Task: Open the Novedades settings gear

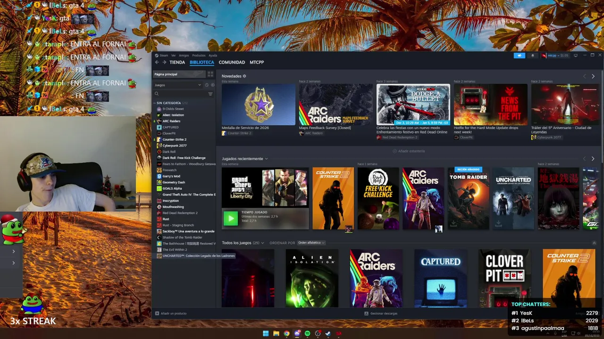Action: pos(244,76)
